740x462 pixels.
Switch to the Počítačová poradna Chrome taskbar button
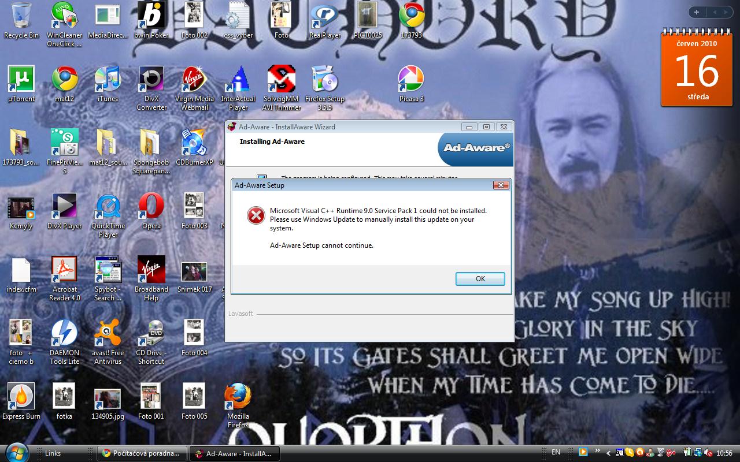(x=142, y=453)
